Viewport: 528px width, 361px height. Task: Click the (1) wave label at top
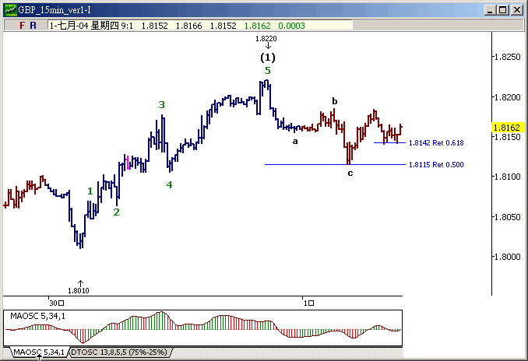[x=268, y=58]
